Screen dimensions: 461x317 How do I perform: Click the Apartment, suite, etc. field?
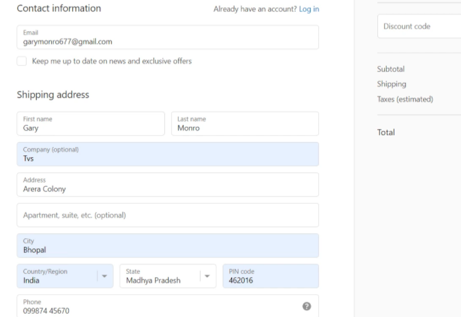167,215
